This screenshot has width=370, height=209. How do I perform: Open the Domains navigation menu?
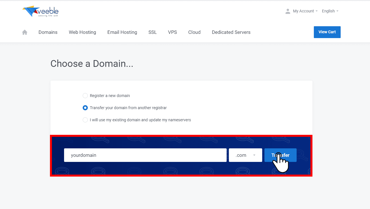click(x=48, y=32)
